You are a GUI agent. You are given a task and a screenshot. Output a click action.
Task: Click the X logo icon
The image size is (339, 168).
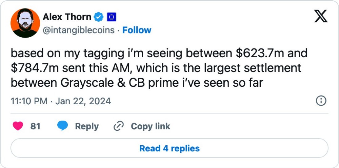tap(320, 16)
